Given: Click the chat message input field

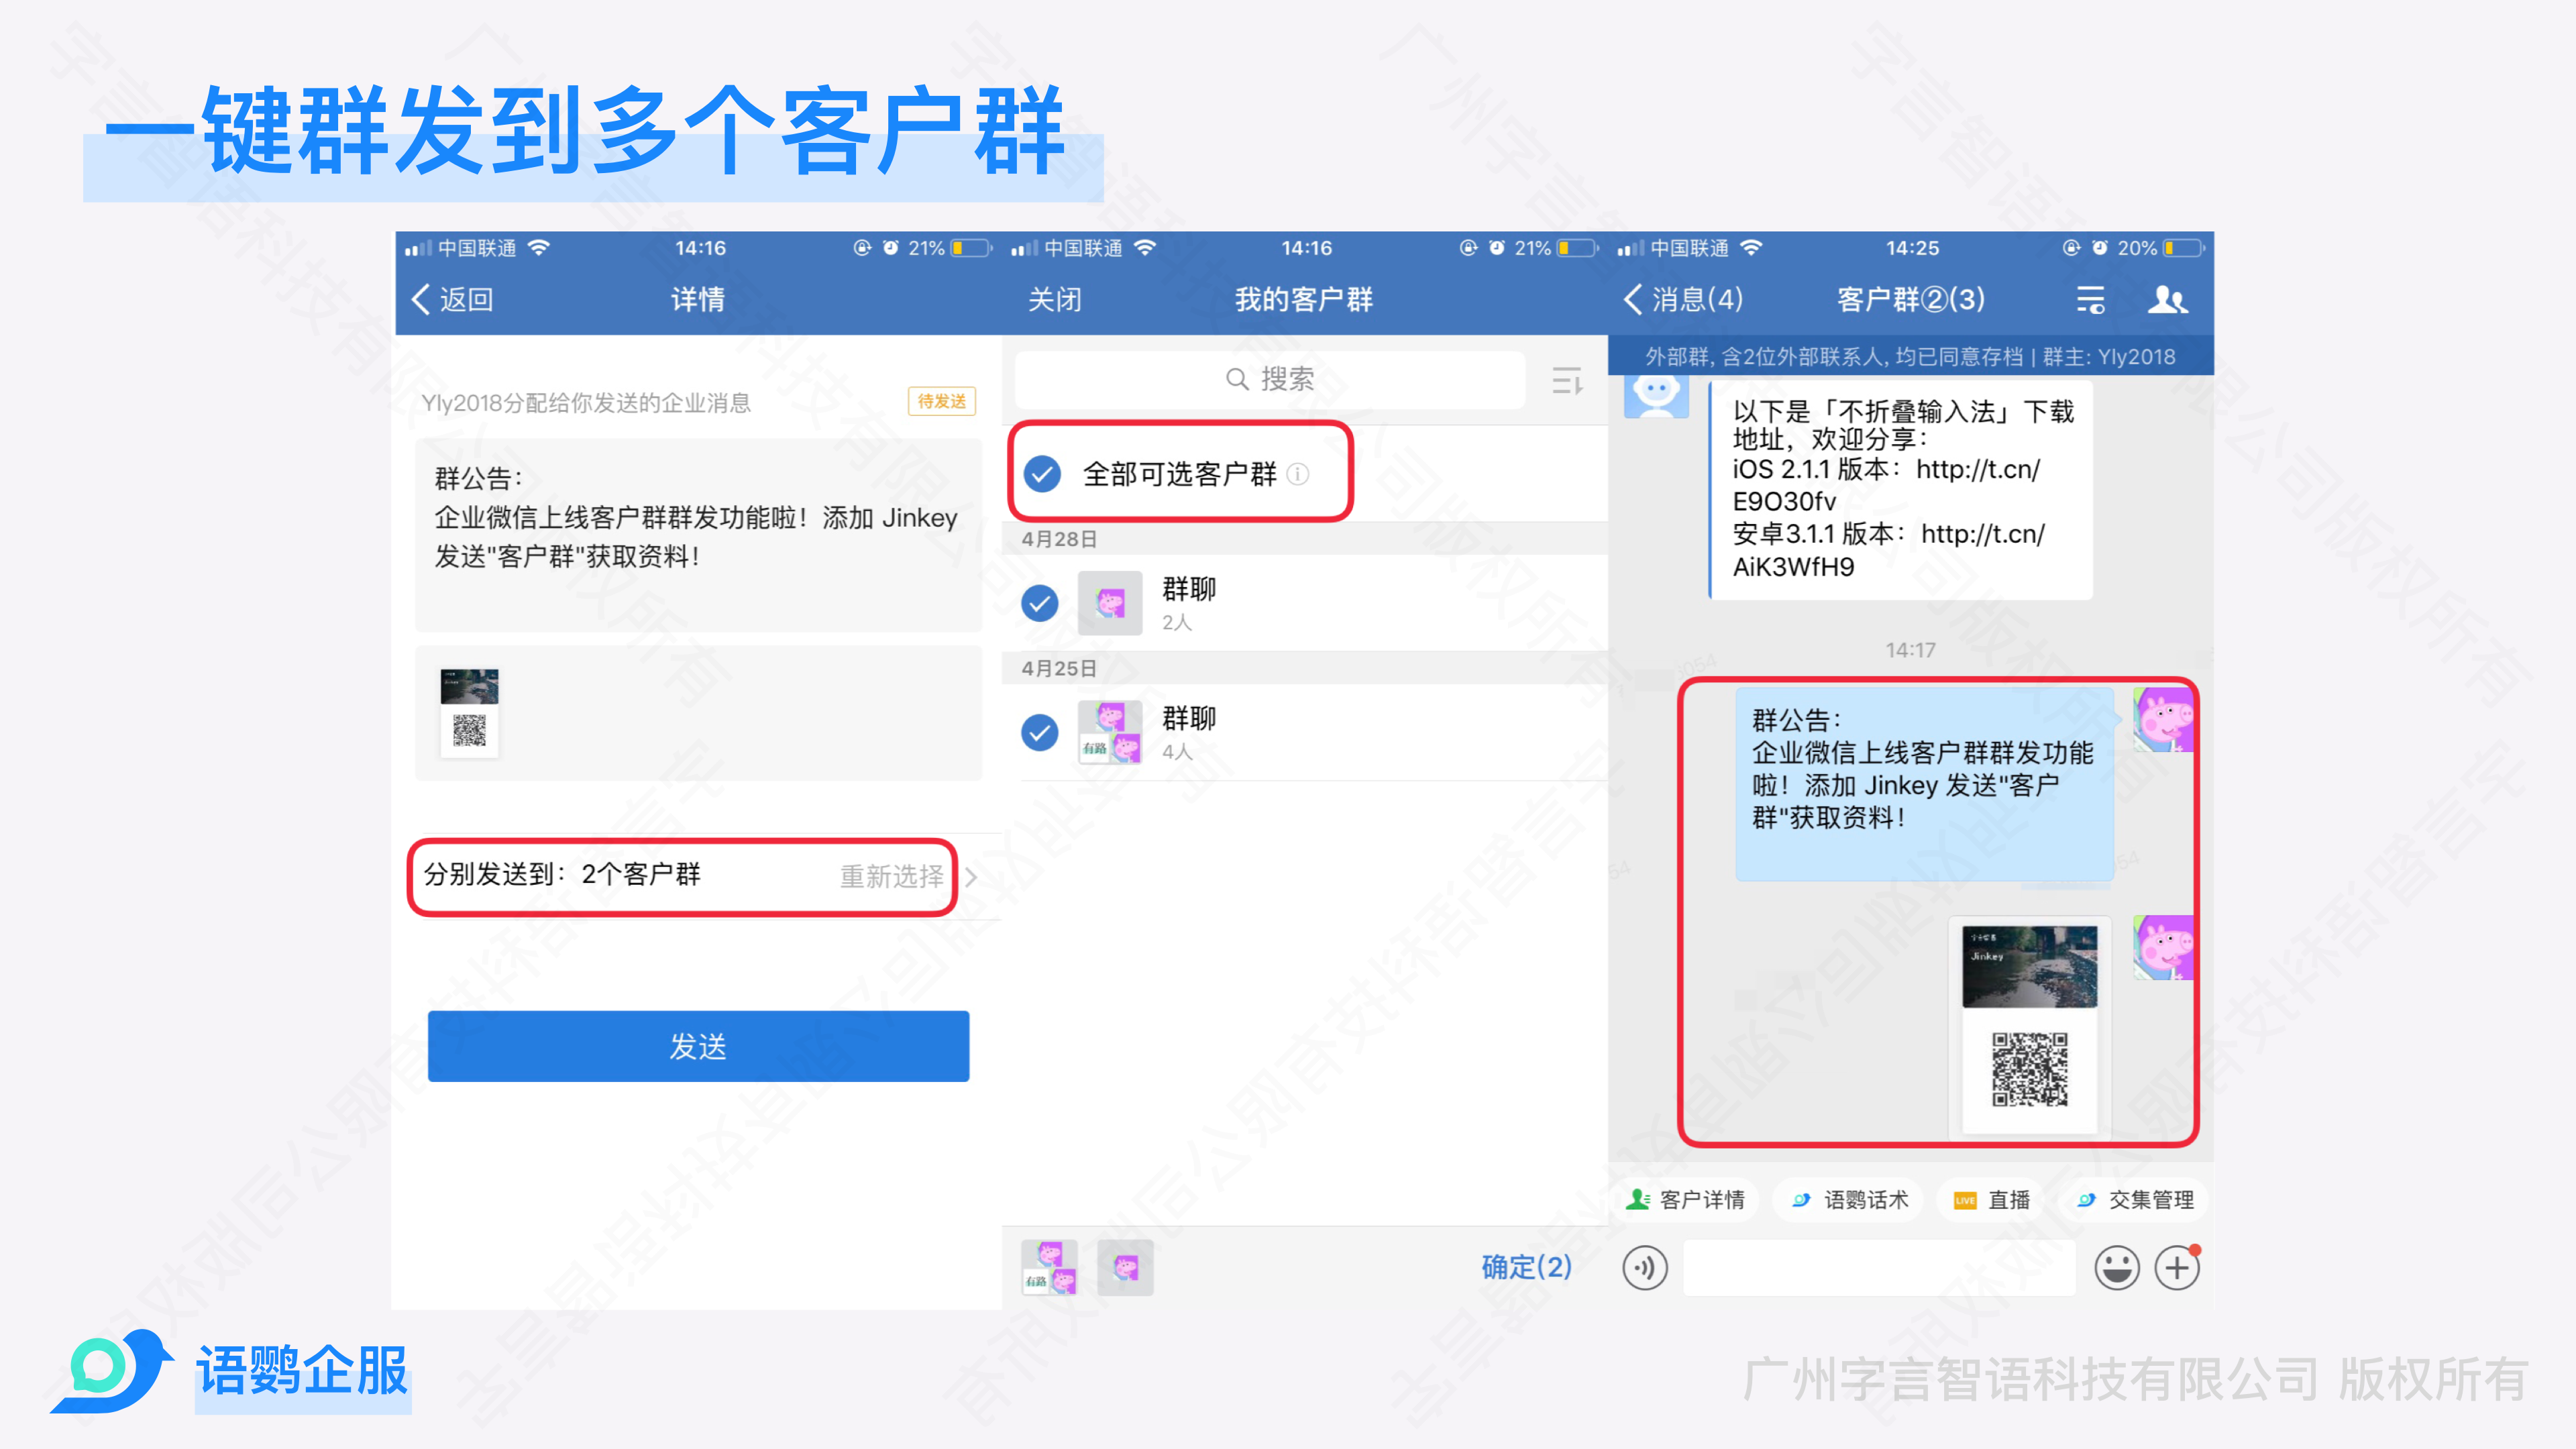Looking at the screenshot, I should (x=1878, y=1268).
